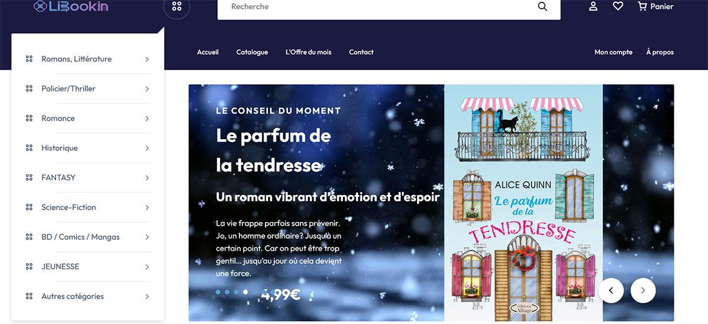Viewport: 708px width, 324px height.
Task: Select the Contact menu link
Action: coord(361,52)
